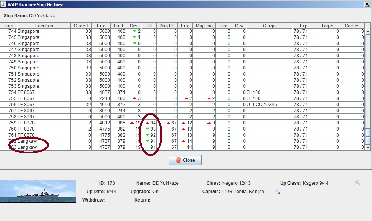Select the turn 744 Singapore row

pos(182,31)
